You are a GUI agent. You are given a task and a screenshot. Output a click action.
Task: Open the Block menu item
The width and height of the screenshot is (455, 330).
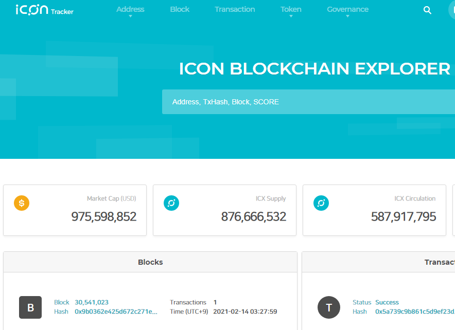[180, 9]
